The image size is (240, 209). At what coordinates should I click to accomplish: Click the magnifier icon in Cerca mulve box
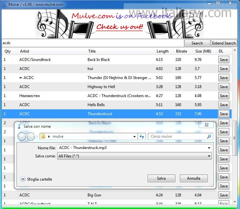click(209, 136)
